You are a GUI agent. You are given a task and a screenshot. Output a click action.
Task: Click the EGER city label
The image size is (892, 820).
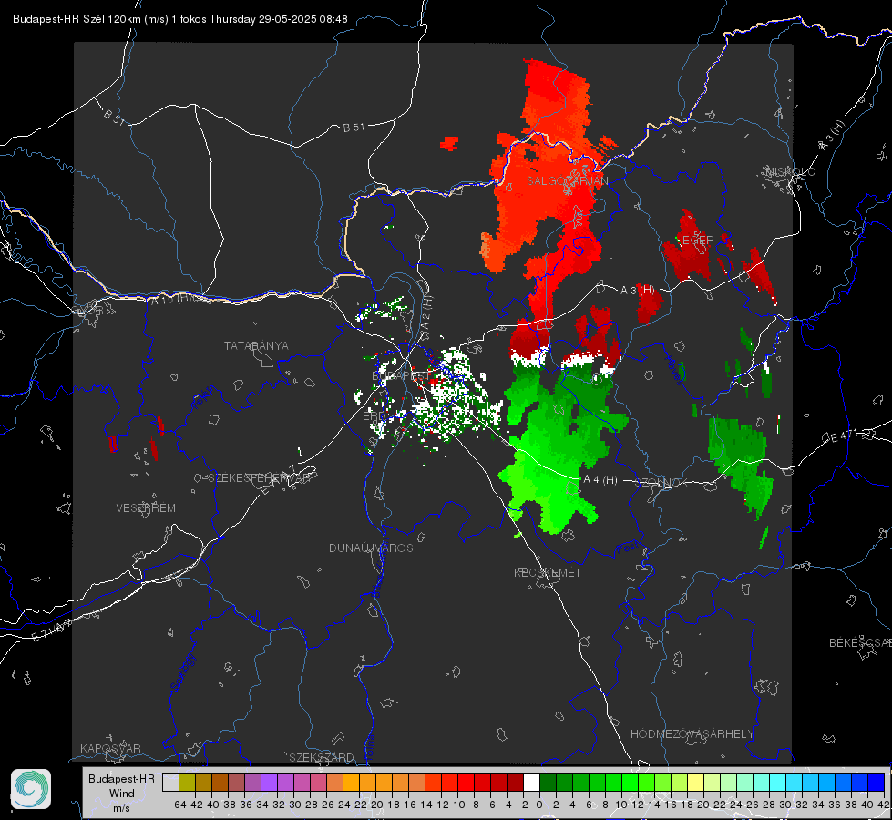698,241
